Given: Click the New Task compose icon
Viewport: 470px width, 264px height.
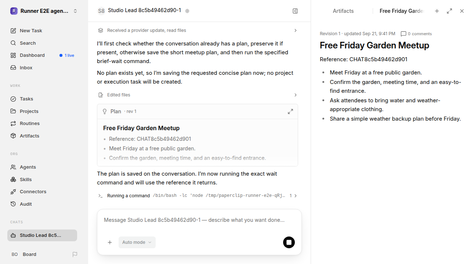Looking at the screenshot, I should 13,31.
